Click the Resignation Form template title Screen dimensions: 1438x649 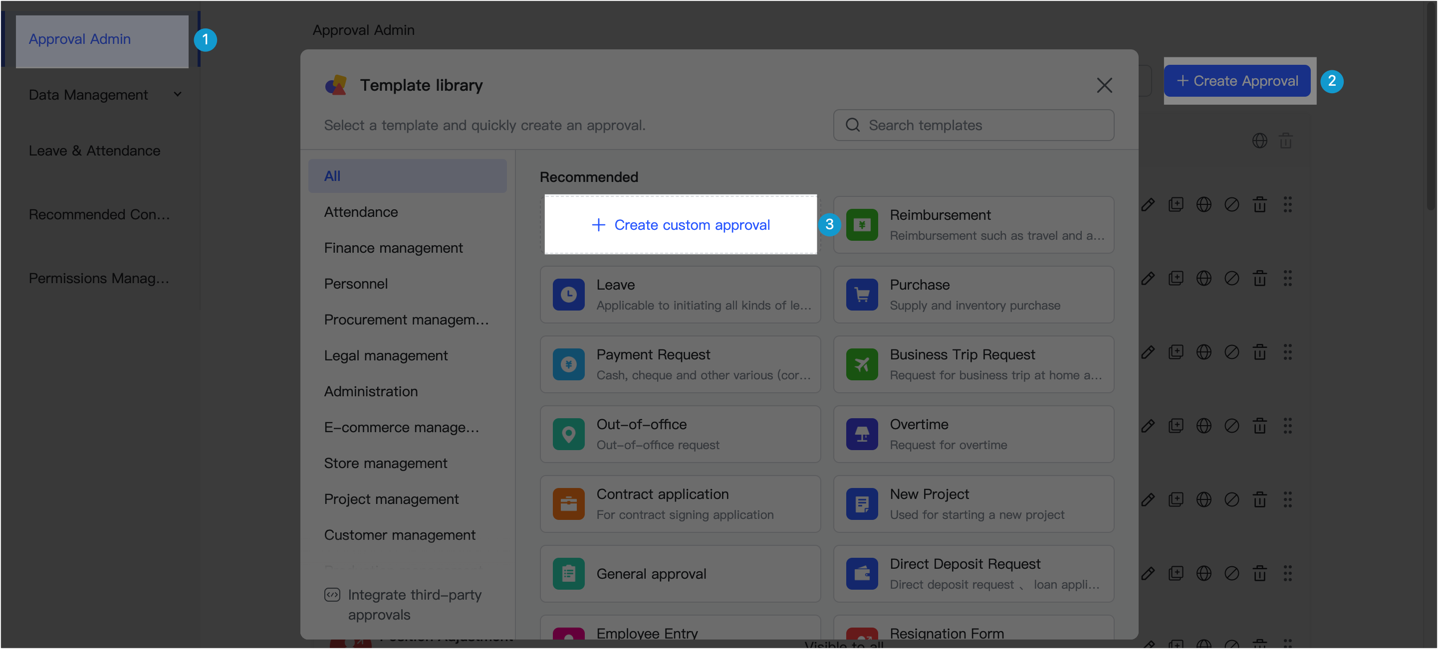coord(946,633)
